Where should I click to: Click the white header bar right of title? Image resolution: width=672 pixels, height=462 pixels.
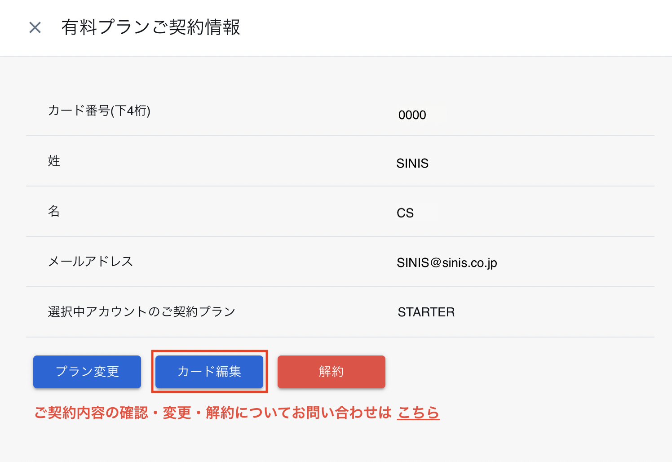pos(449,27)
